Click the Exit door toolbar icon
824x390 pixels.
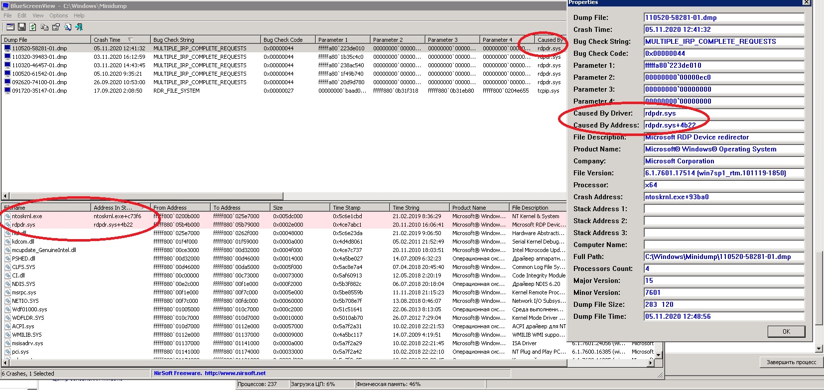pyautogui.click(x=79, y=27)
